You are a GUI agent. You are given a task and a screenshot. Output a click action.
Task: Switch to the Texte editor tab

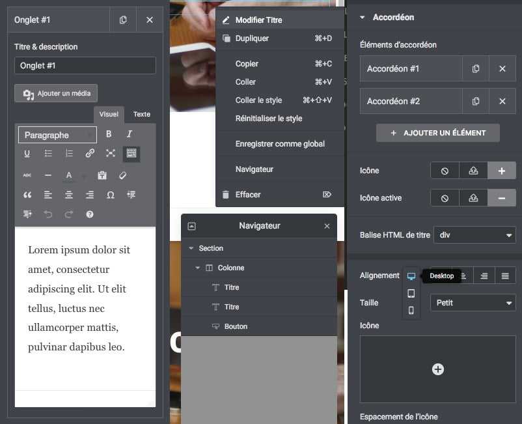(141, 114)
